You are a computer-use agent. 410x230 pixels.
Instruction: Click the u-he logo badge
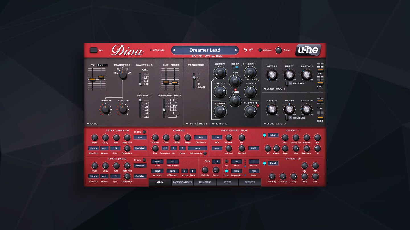pyautogui.click(x=308, y=50)
